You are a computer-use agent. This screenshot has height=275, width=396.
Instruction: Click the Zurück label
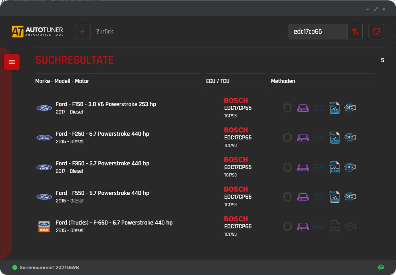105,31
